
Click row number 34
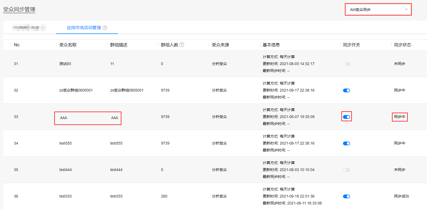click(x=16, y=143)
